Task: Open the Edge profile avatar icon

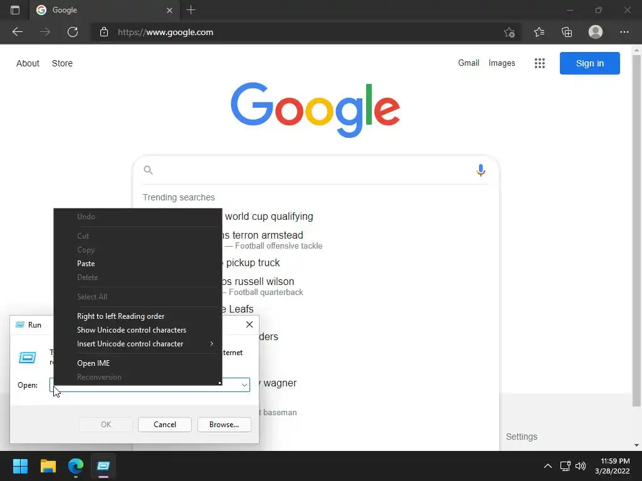Action: click(596, 32)
